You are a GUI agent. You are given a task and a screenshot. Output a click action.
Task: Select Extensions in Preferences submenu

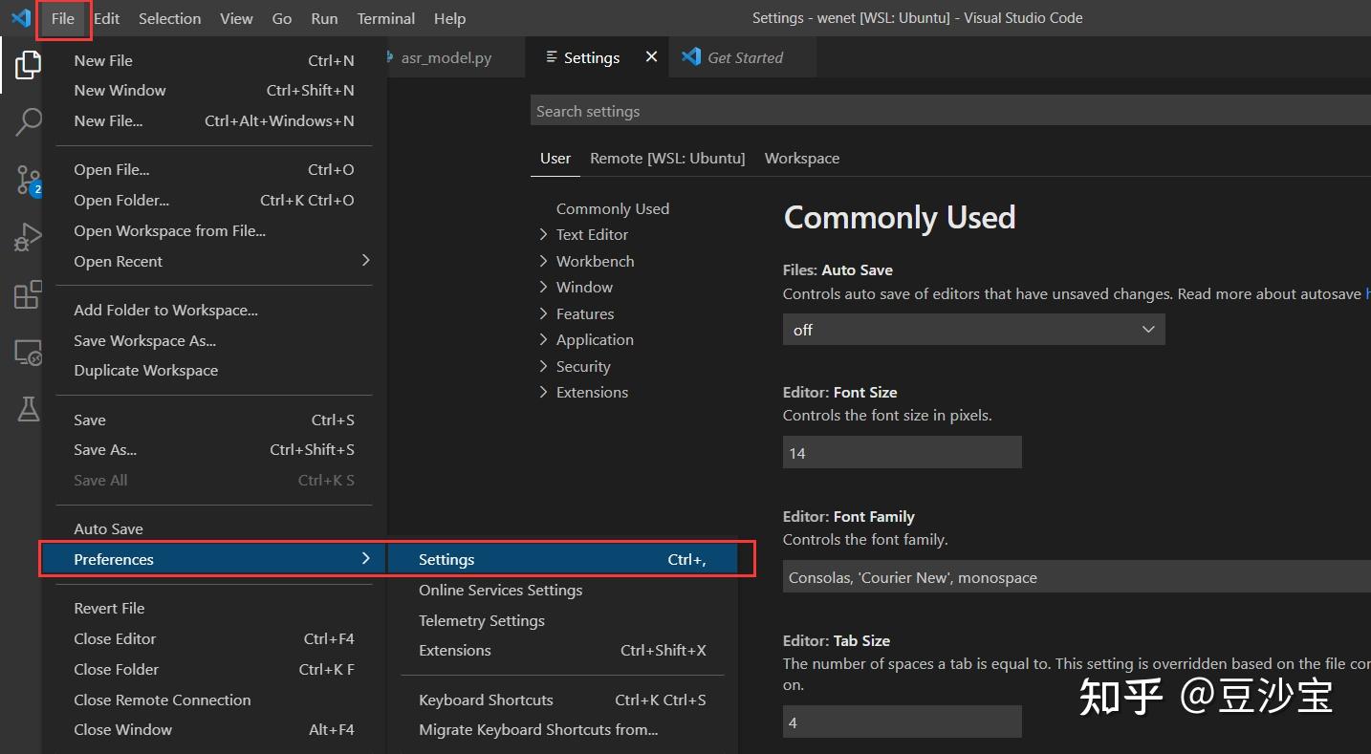(x=562, y=650)
